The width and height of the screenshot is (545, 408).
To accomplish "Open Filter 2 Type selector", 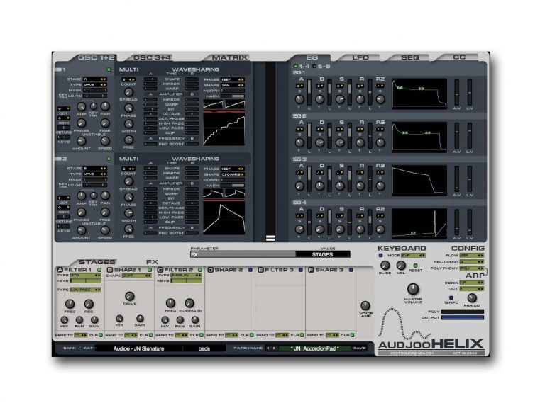I will click(187, 275).
